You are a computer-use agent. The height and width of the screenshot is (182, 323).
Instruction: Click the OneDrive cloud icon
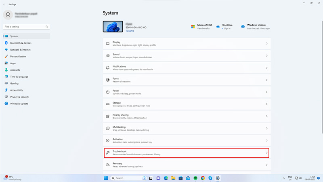pyautogui.click(x=218, y=27)
